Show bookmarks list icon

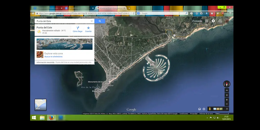pyautogui.click(x=201, y=14)
